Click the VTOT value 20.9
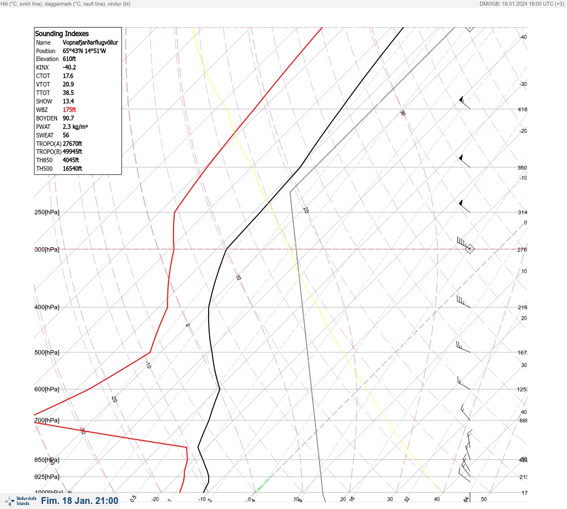The width and height of the screenshot is (567, 509). click(68, 84)
